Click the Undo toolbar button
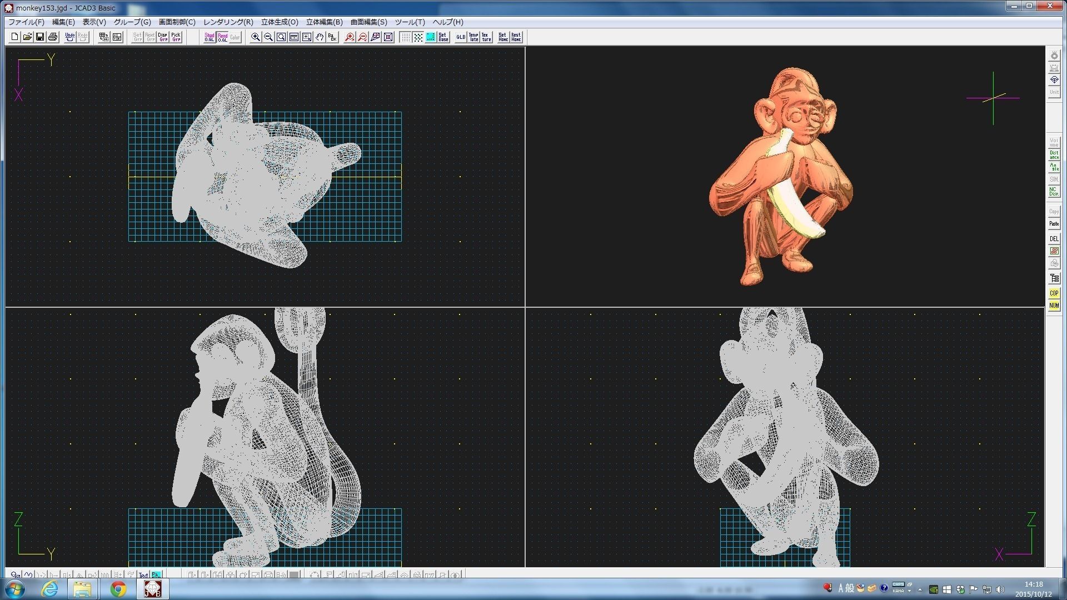The image size is (1067, 600). [70, 37]
